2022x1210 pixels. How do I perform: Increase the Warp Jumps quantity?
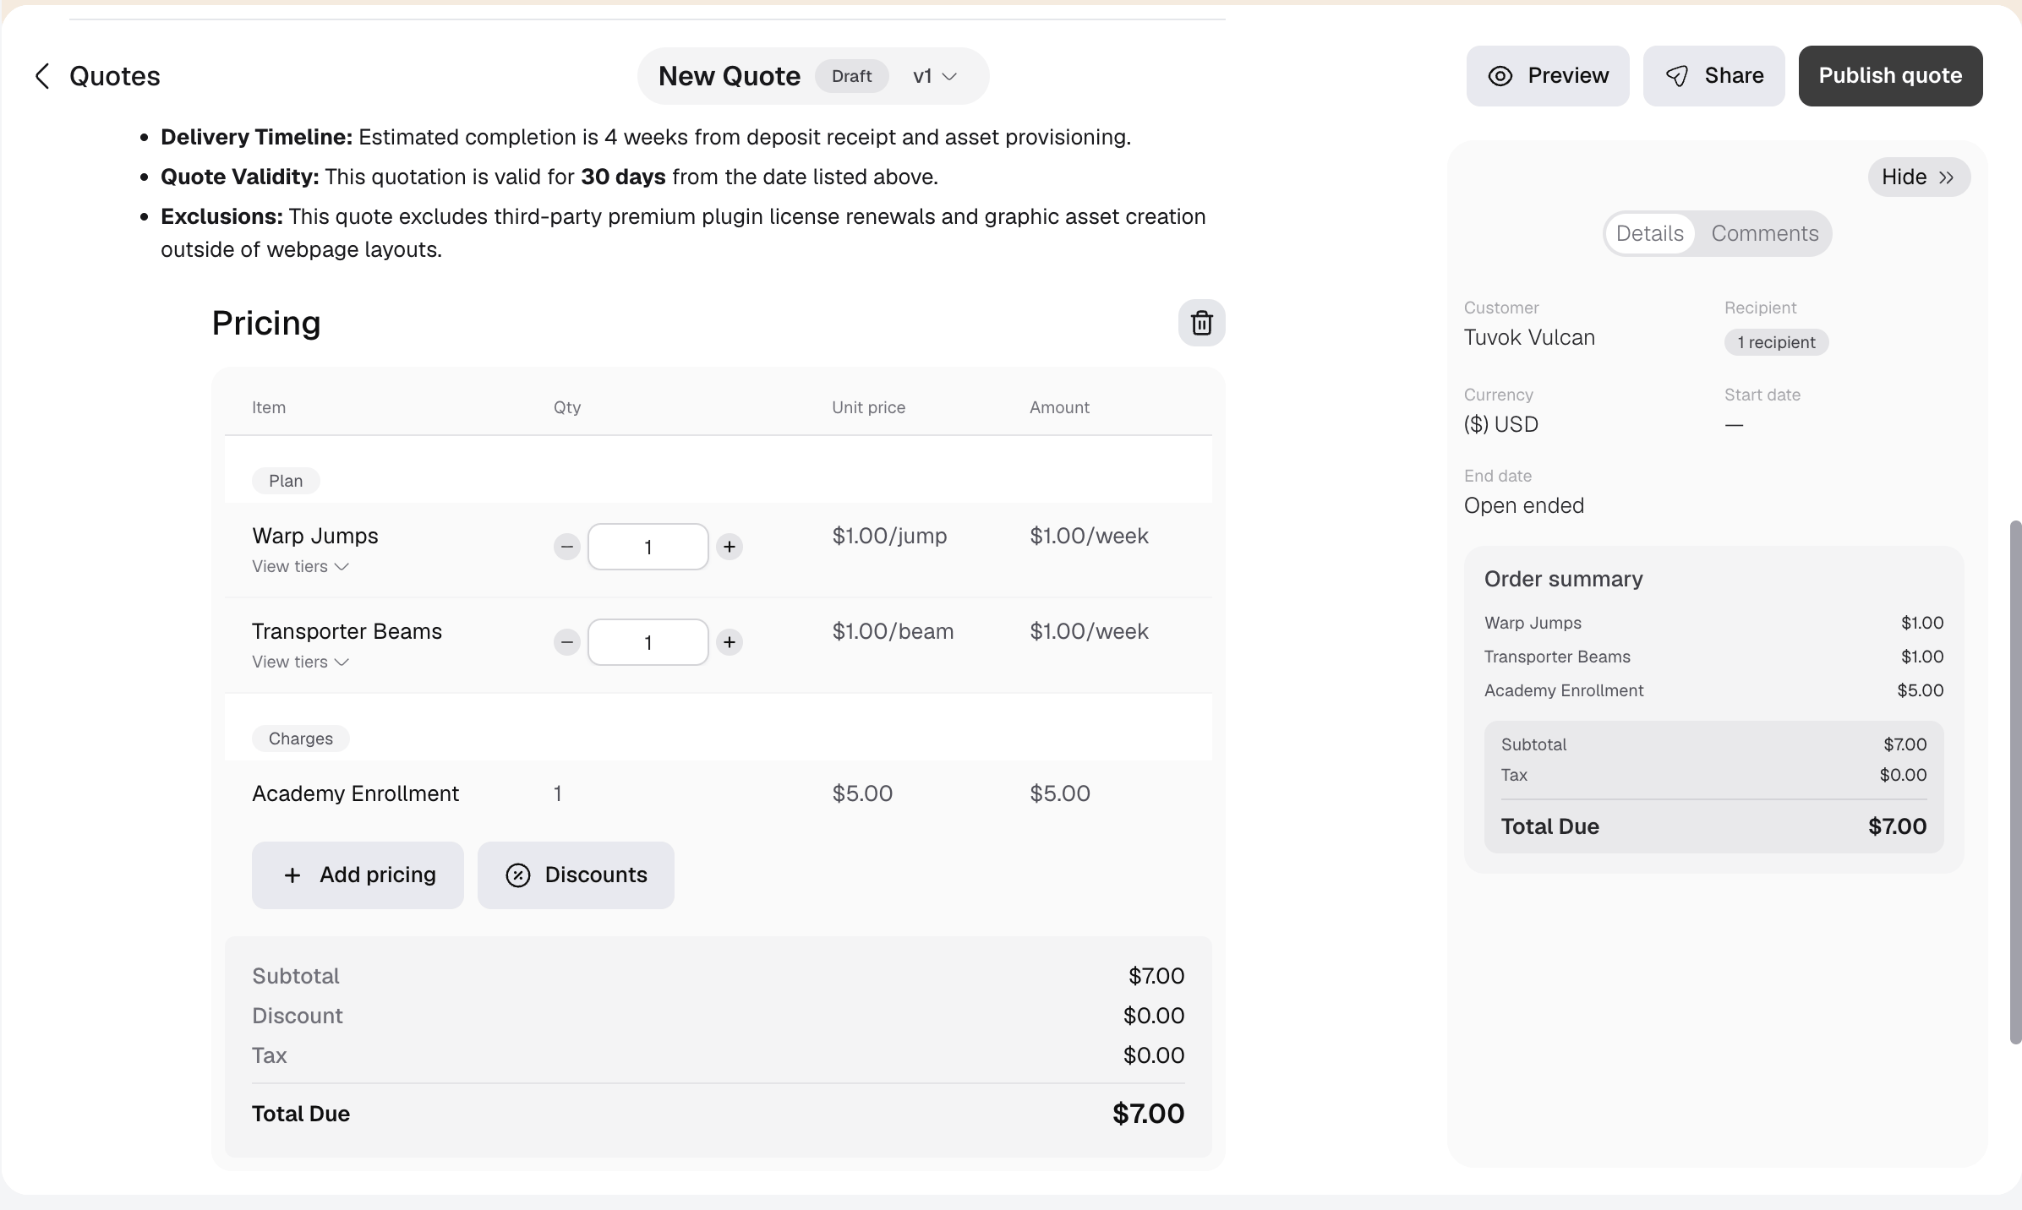[x=729, y=547]
